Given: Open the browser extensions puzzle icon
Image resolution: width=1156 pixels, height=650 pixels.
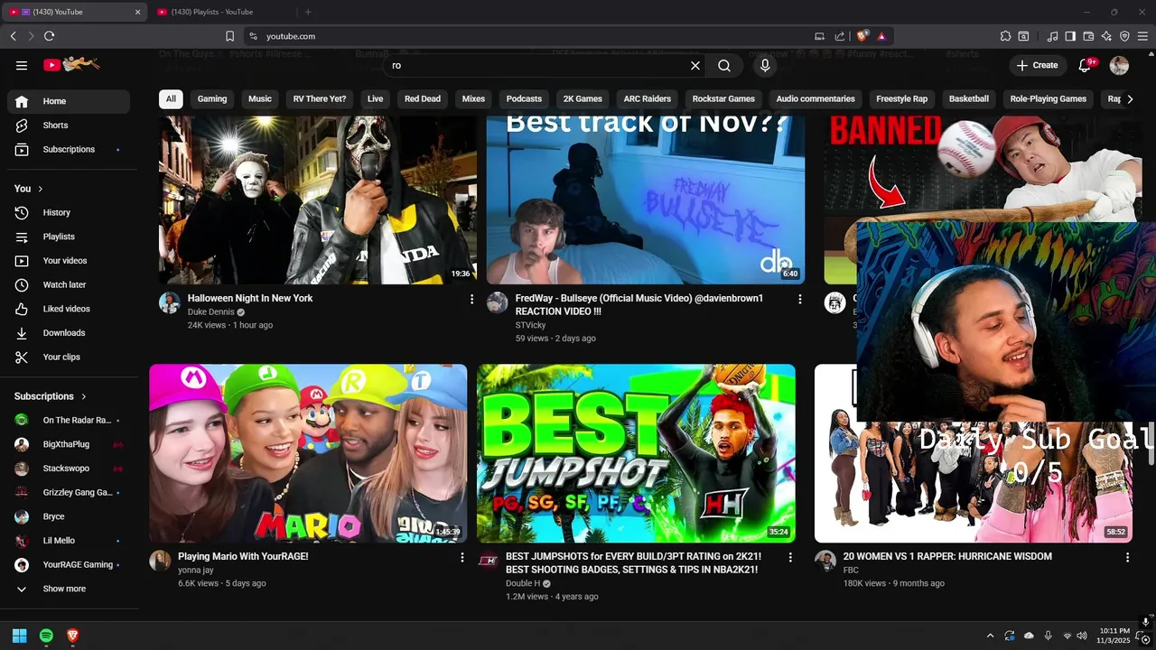Looking at the screenshot, I should point(1005,36).
